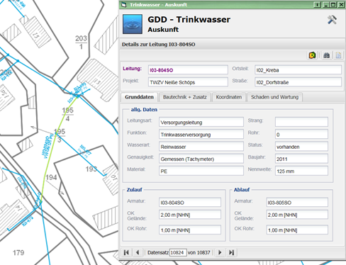Close the Trinkwasser Auskunft window

(341, 4)
